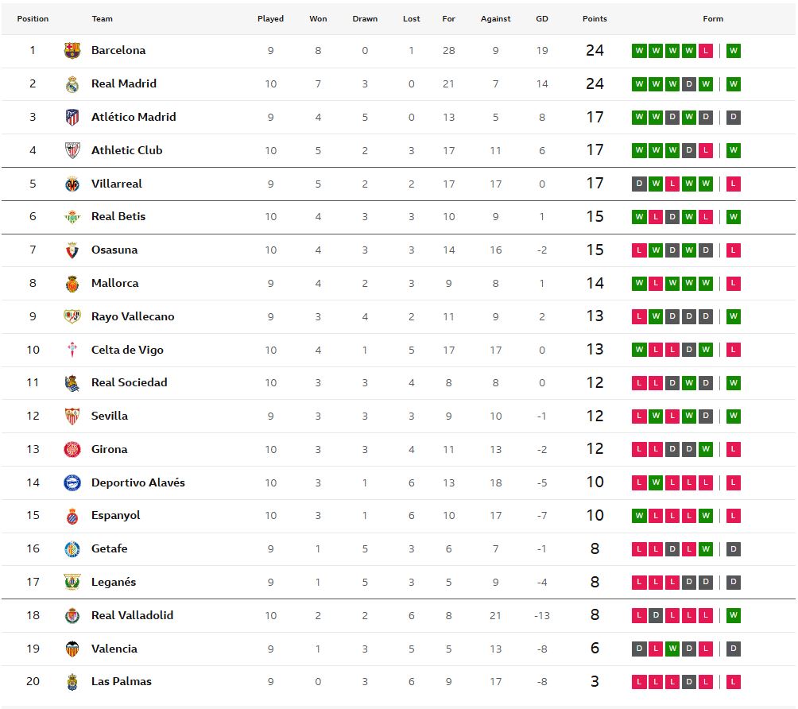Click the GD column header
This screenshot has width=798, height=709.
pyautogui.click(x=542, y=19)
